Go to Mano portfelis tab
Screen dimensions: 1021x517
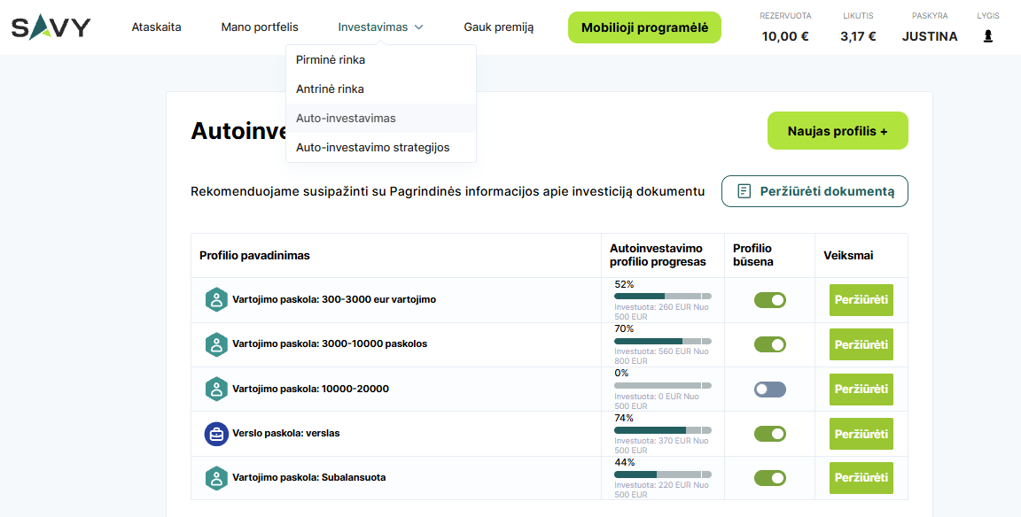(x=260, y=27)
